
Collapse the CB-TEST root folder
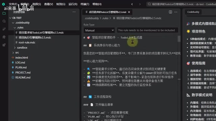[x=10, y=18]
